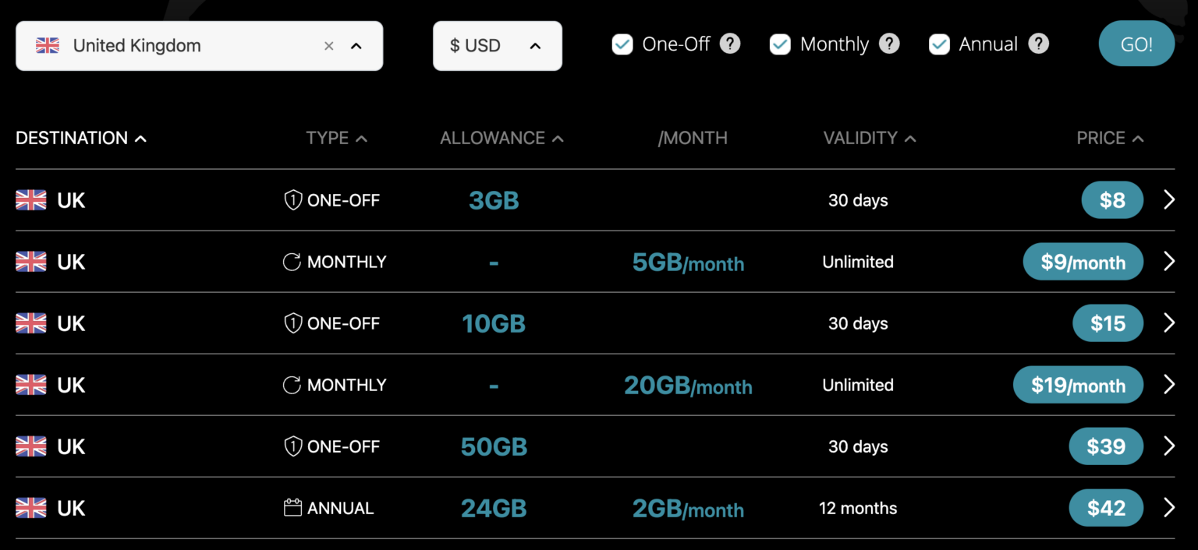The width and height of the screenshot is (1198, 550).
Task: Open the Annual help tooltip icon
Action: [x=1038, y=44]
